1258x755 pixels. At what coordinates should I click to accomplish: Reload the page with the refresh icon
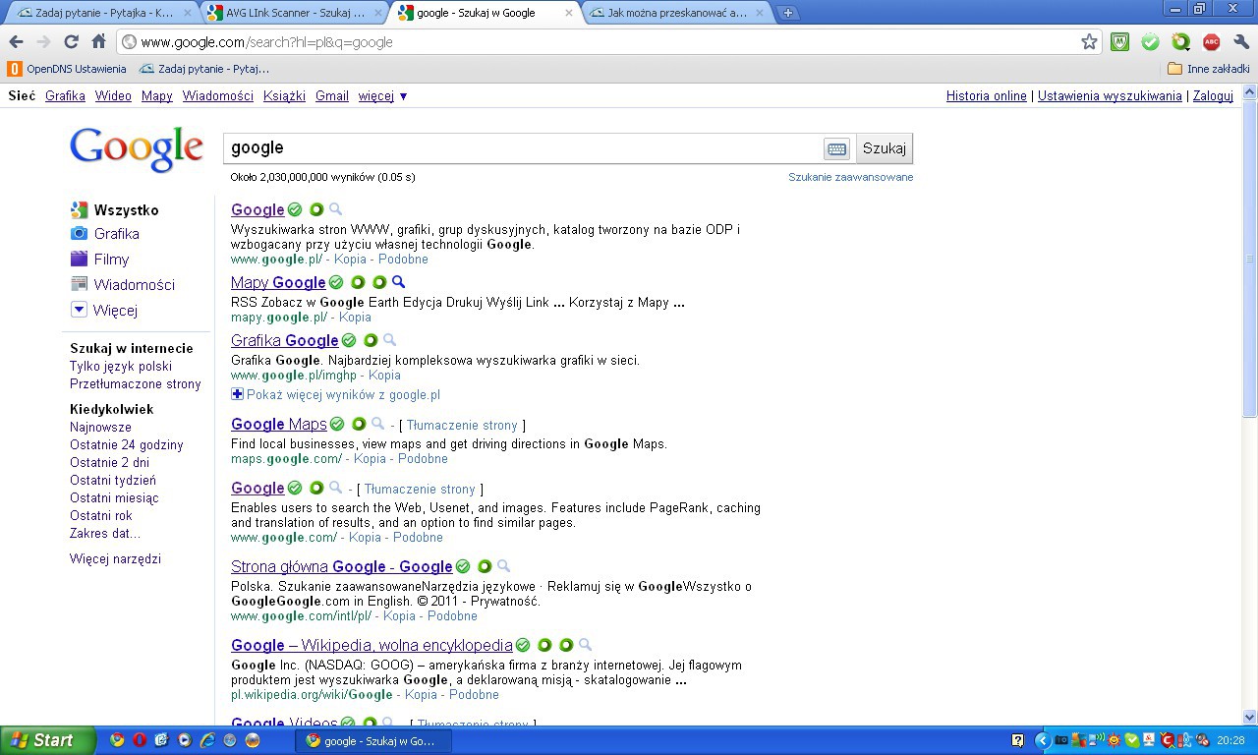[x=71, y=42]
